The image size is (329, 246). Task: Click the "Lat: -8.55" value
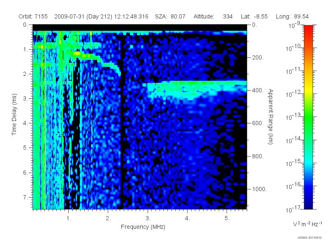(254, 16)
